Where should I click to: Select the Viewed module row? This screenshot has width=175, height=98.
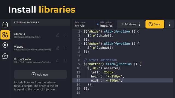click(x=40, y=48)
